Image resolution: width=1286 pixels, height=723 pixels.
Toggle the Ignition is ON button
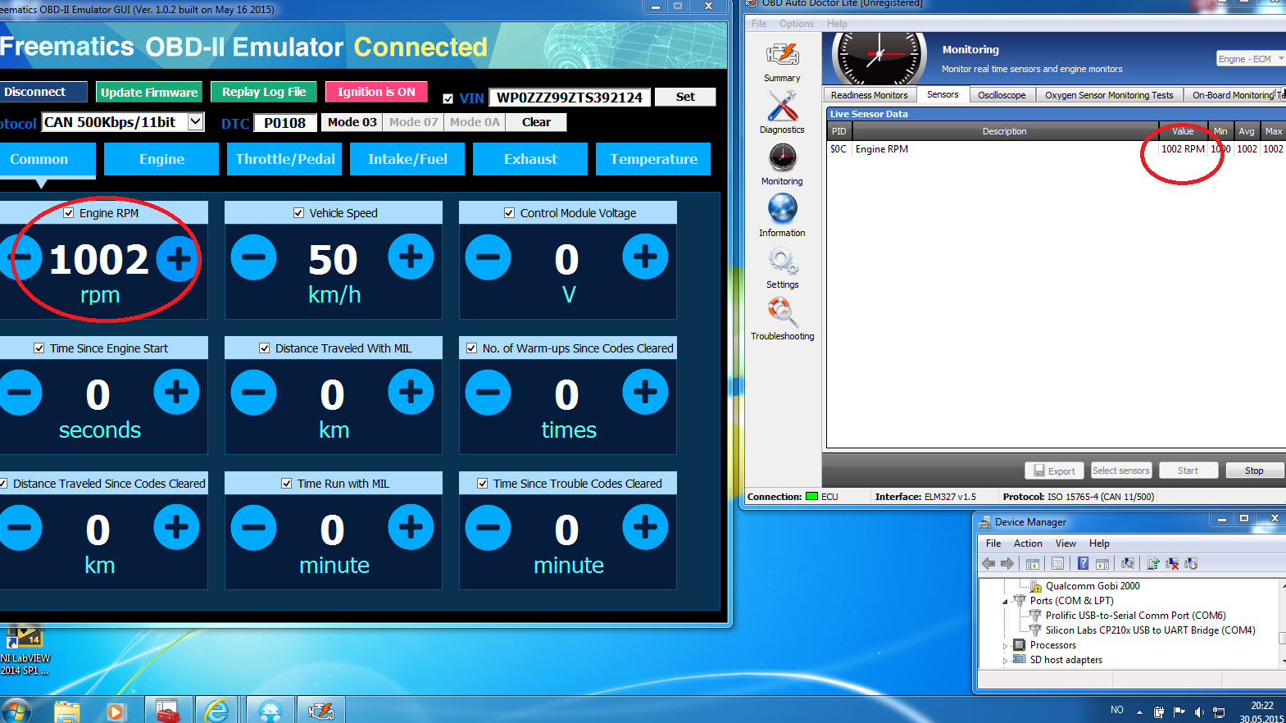(376, 92)
